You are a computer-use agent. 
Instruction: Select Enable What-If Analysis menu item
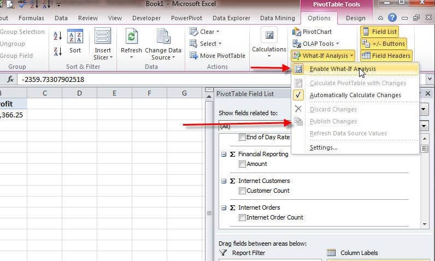342,69
